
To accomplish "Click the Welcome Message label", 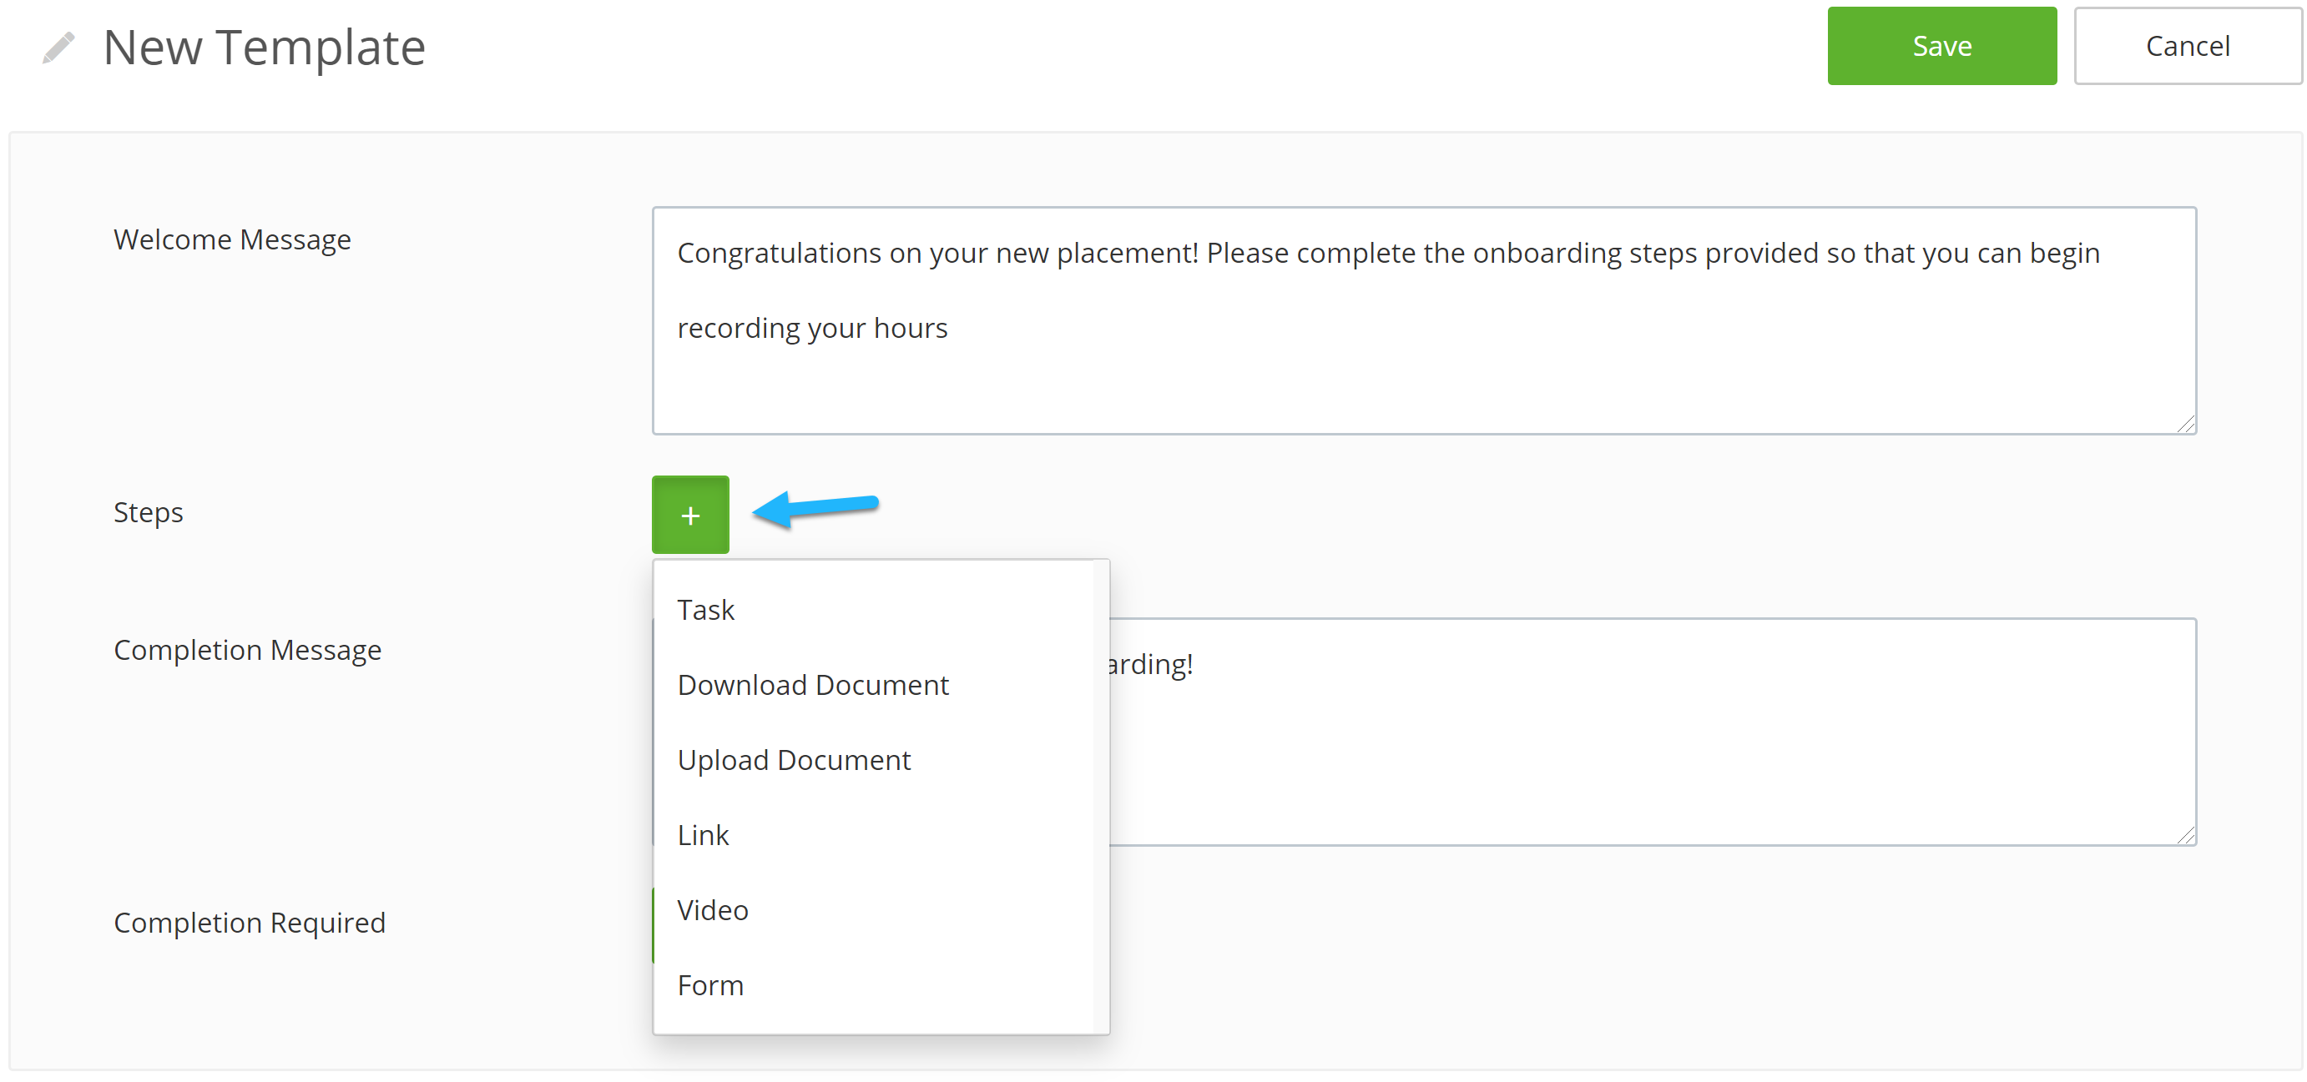I will [x=232, y=239].
